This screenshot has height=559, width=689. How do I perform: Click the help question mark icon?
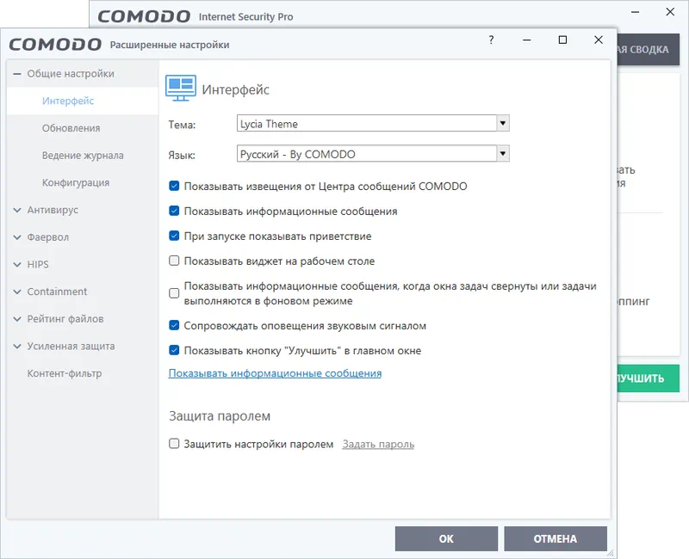[x=491, y=40]
